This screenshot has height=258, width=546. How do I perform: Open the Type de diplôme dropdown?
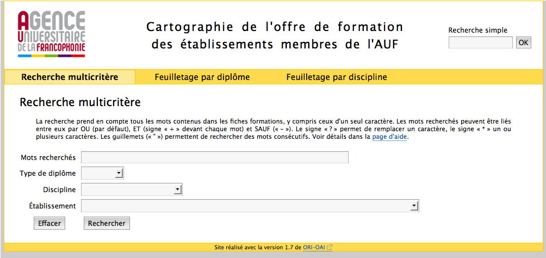pos(102,174)
